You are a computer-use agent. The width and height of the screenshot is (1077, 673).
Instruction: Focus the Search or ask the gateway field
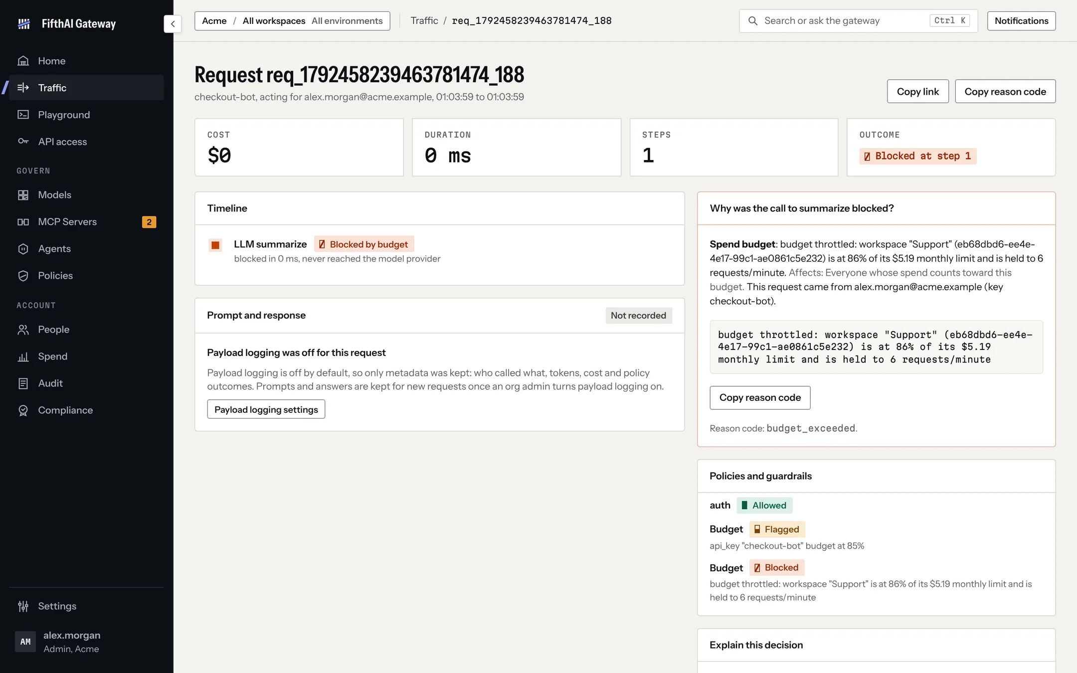(858, 21)
